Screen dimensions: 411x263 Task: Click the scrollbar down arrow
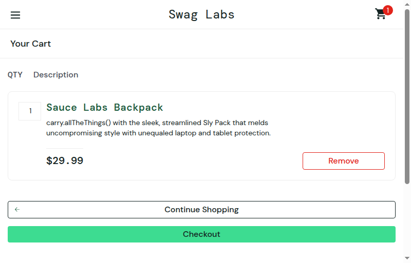tap(407, 258)
